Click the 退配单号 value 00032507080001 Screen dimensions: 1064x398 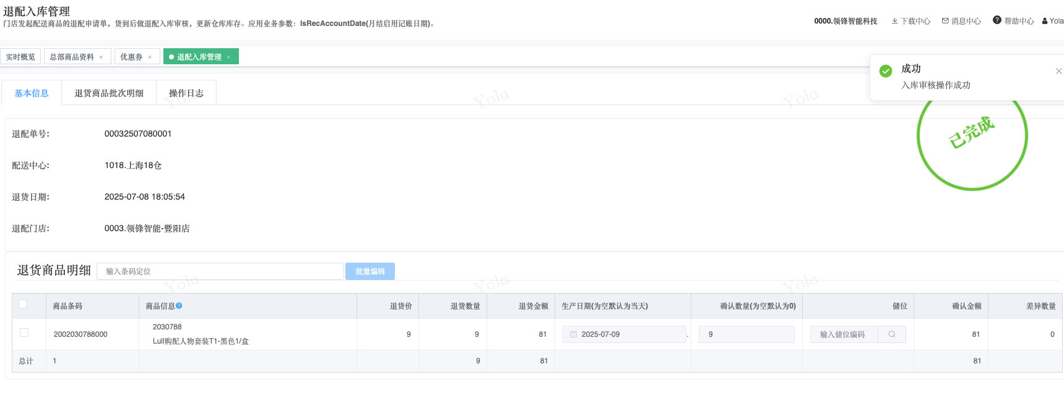pos(138,133)
